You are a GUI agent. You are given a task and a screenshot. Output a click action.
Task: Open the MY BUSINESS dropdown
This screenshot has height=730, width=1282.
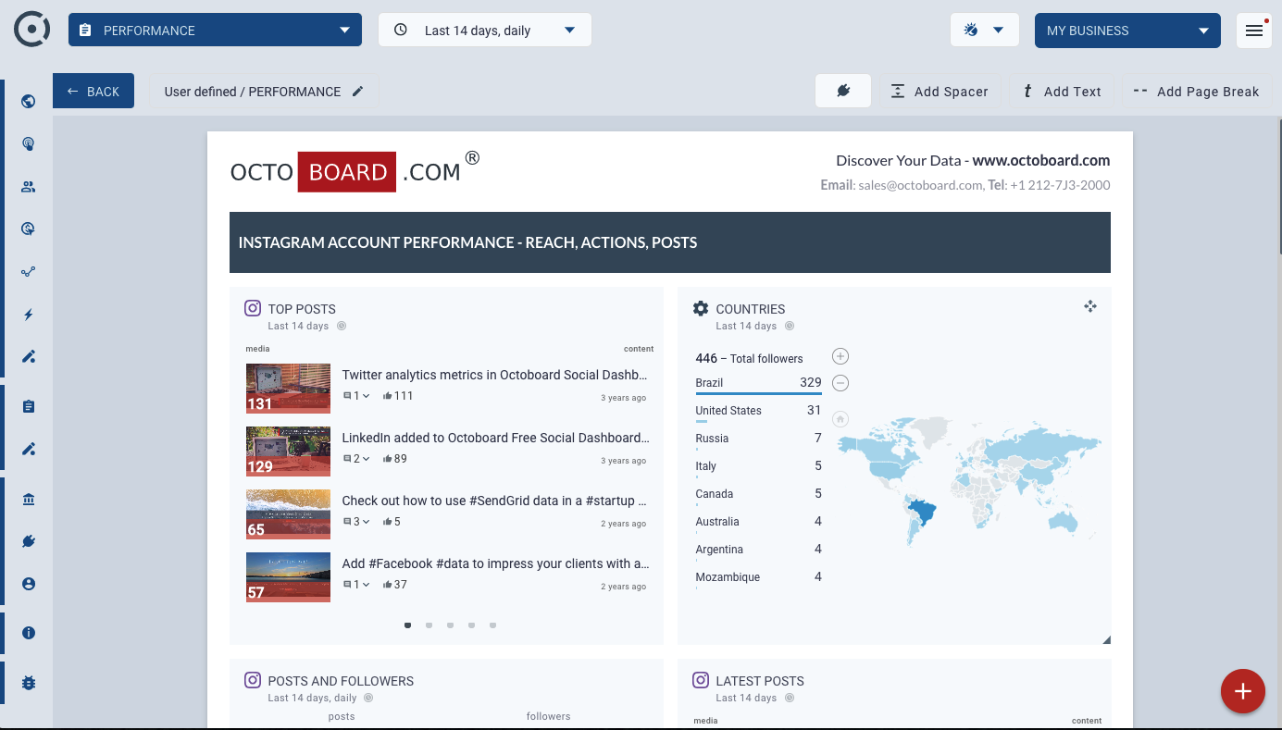pos(1127,31)
